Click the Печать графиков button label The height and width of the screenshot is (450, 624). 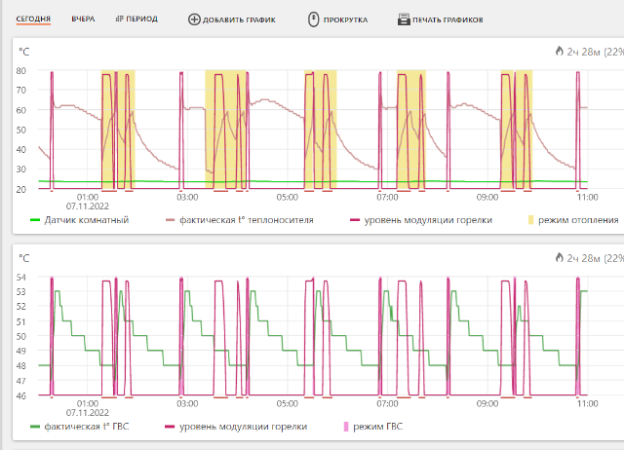point(448,19)
